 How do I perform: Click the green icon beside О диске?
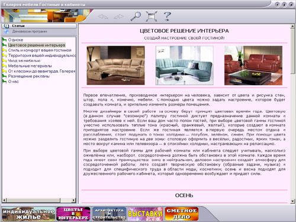(x=4, y=40)
